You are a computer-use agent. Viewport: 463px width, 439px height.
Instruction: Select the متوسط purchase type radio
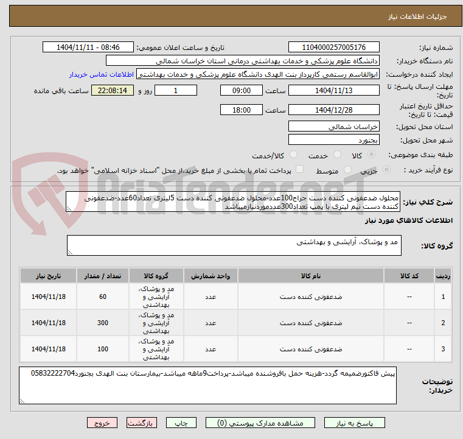pos(347,170)
